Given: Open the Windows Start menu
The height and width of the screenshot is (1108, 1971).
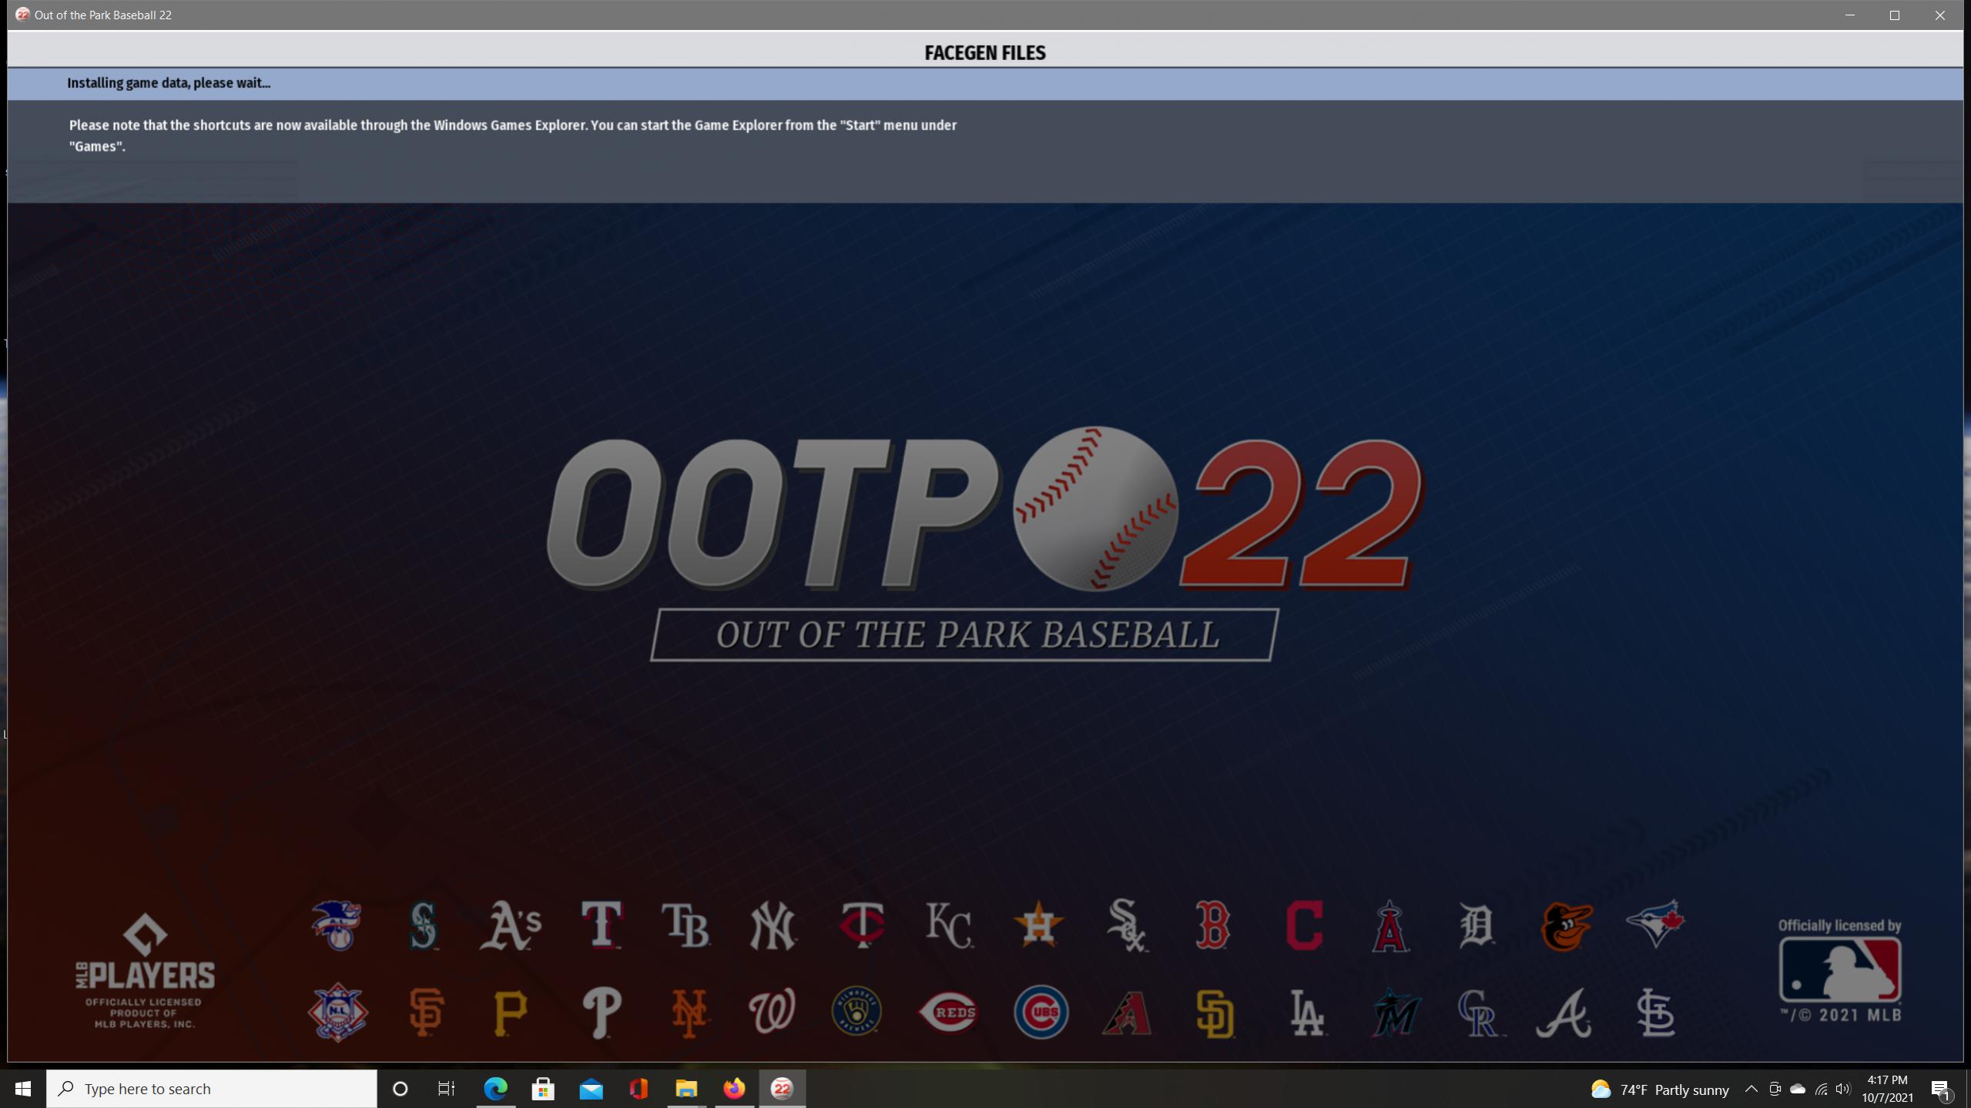Looking at the screenshot, I should pos(23,1088).
